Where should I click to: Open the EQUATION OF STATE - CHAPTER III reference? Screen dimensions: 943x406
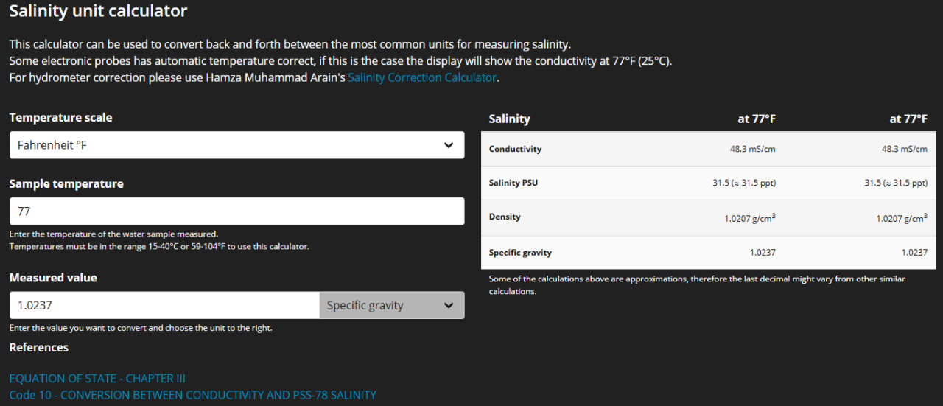tap(97, 378)
